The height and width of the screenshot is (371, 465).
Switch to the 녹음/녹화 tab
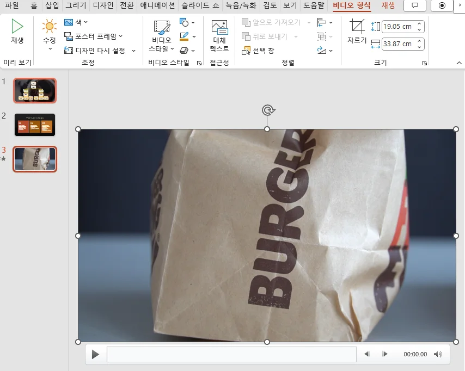241,5
